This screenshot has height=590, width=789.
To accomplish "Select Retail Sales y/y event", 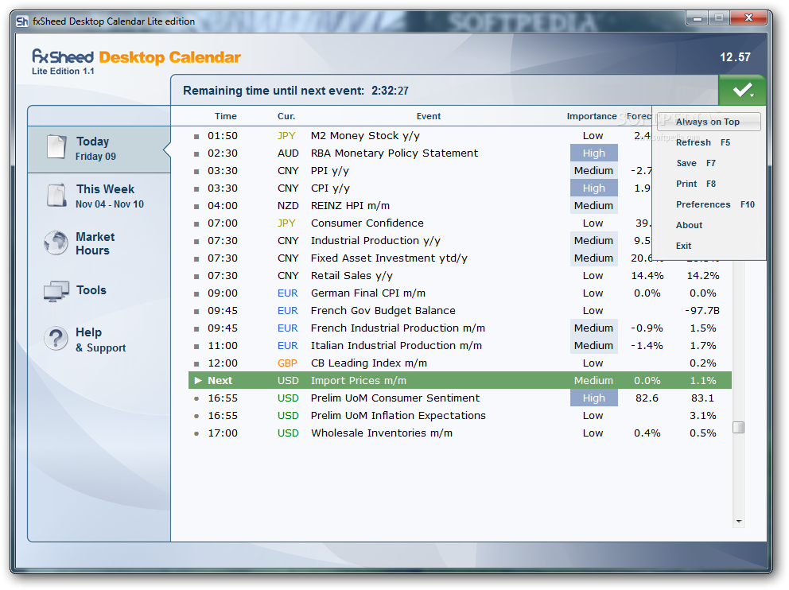I will (x=352, y=276).
